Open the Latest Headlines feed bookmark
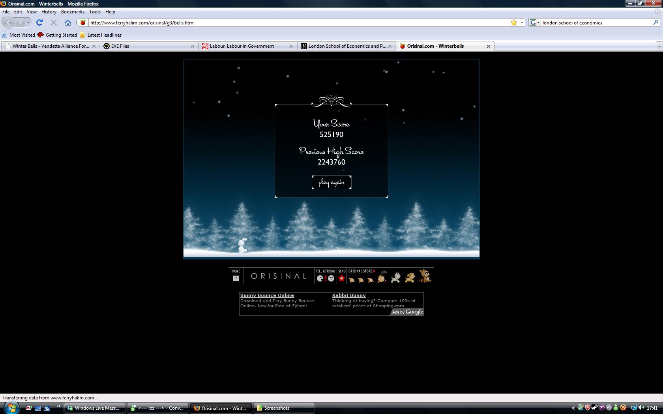The width and height of the screenshot is (663, 414). [101, 35]
